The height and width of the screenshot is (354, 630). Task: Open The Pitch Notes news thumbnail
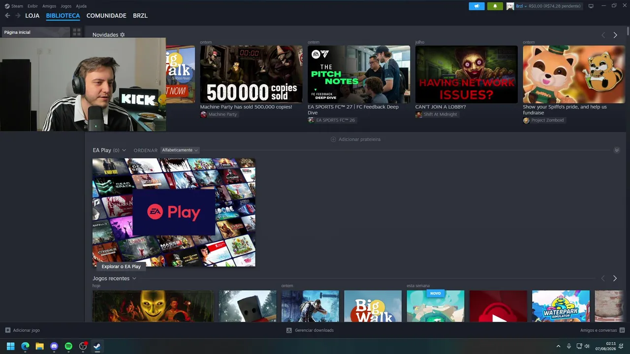tap(359, 74)
